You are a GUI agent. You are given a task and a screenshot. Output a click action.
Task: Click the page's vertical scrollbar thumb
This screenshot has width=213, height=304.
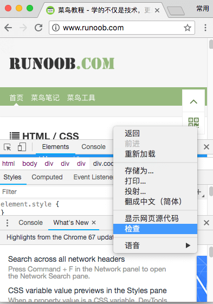(211, 44)
